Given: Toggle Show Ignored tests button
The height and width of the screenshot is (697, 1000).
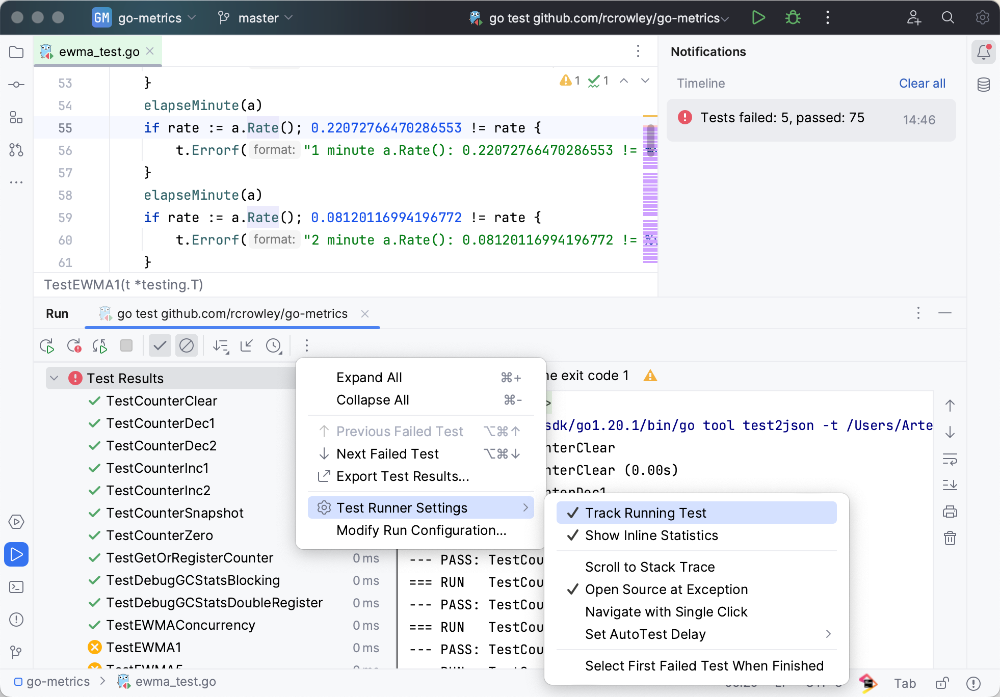Looking at the screenshot, I should [187, 346].
